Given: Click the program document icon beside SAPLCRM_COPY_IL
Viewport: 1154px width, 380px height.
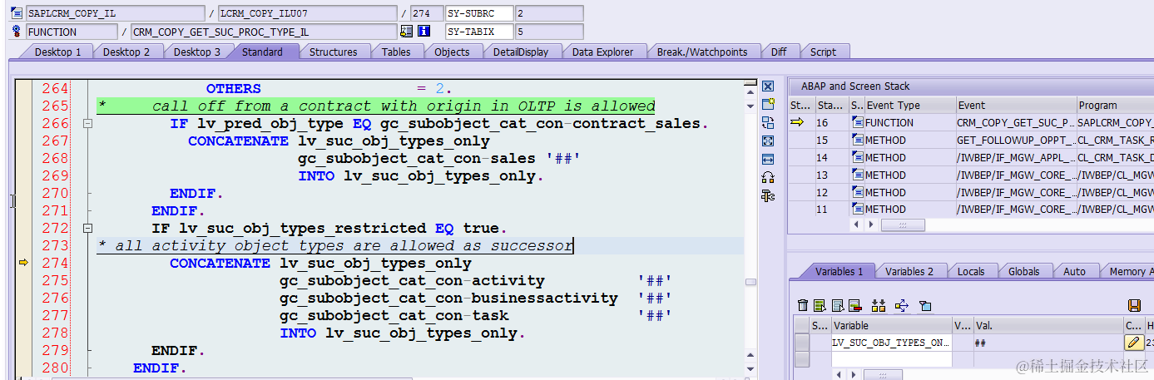Looking at the screenshot, I should click(x=17, y=13).
